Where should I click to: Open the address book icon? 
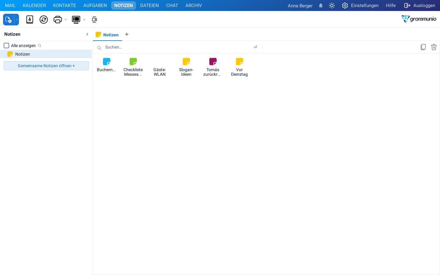click(30, 20)
